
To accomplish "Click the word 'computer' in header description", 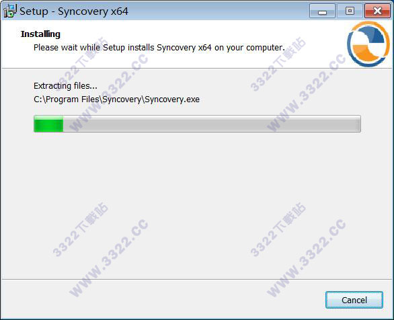I will coord(266,48).
